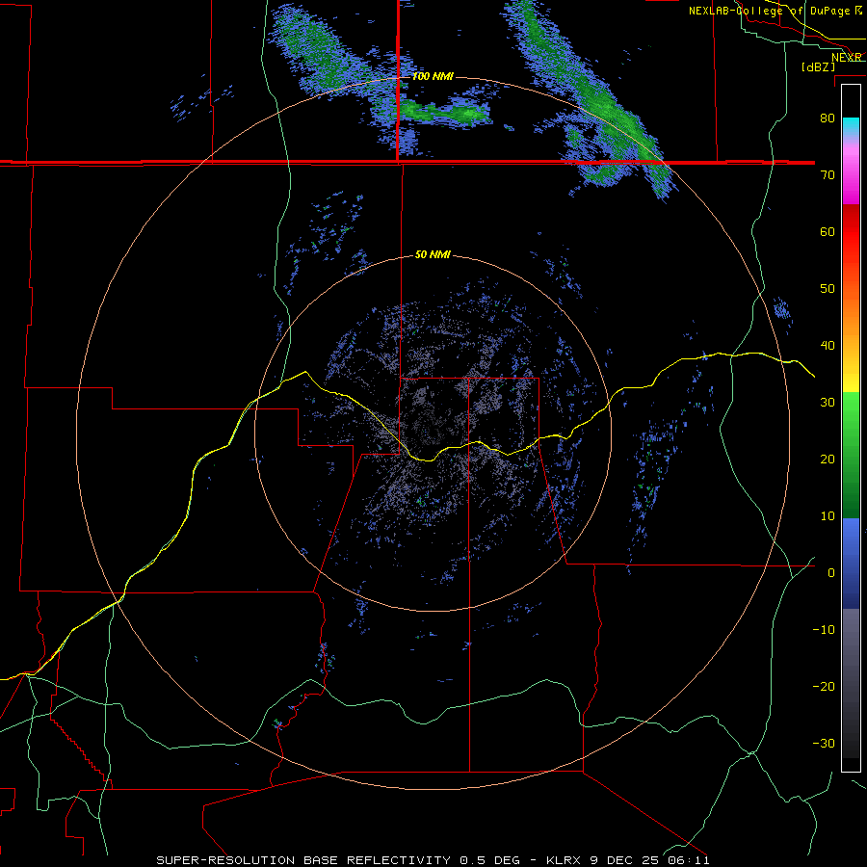Click the 70 value on the dBZ scale
Screen dimensions: 867x867
coord(828,174)
